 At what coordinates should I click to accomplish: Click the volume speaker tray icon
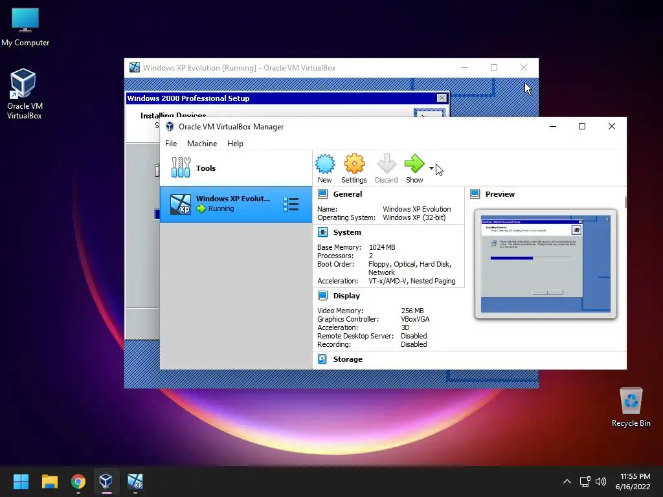[600, 481]
